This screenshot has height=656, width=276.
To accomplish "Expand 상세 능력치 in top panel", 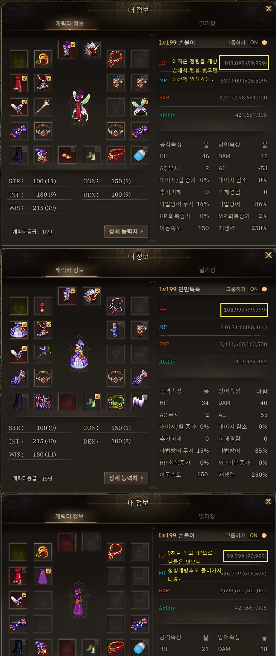I will click(126, 231).
